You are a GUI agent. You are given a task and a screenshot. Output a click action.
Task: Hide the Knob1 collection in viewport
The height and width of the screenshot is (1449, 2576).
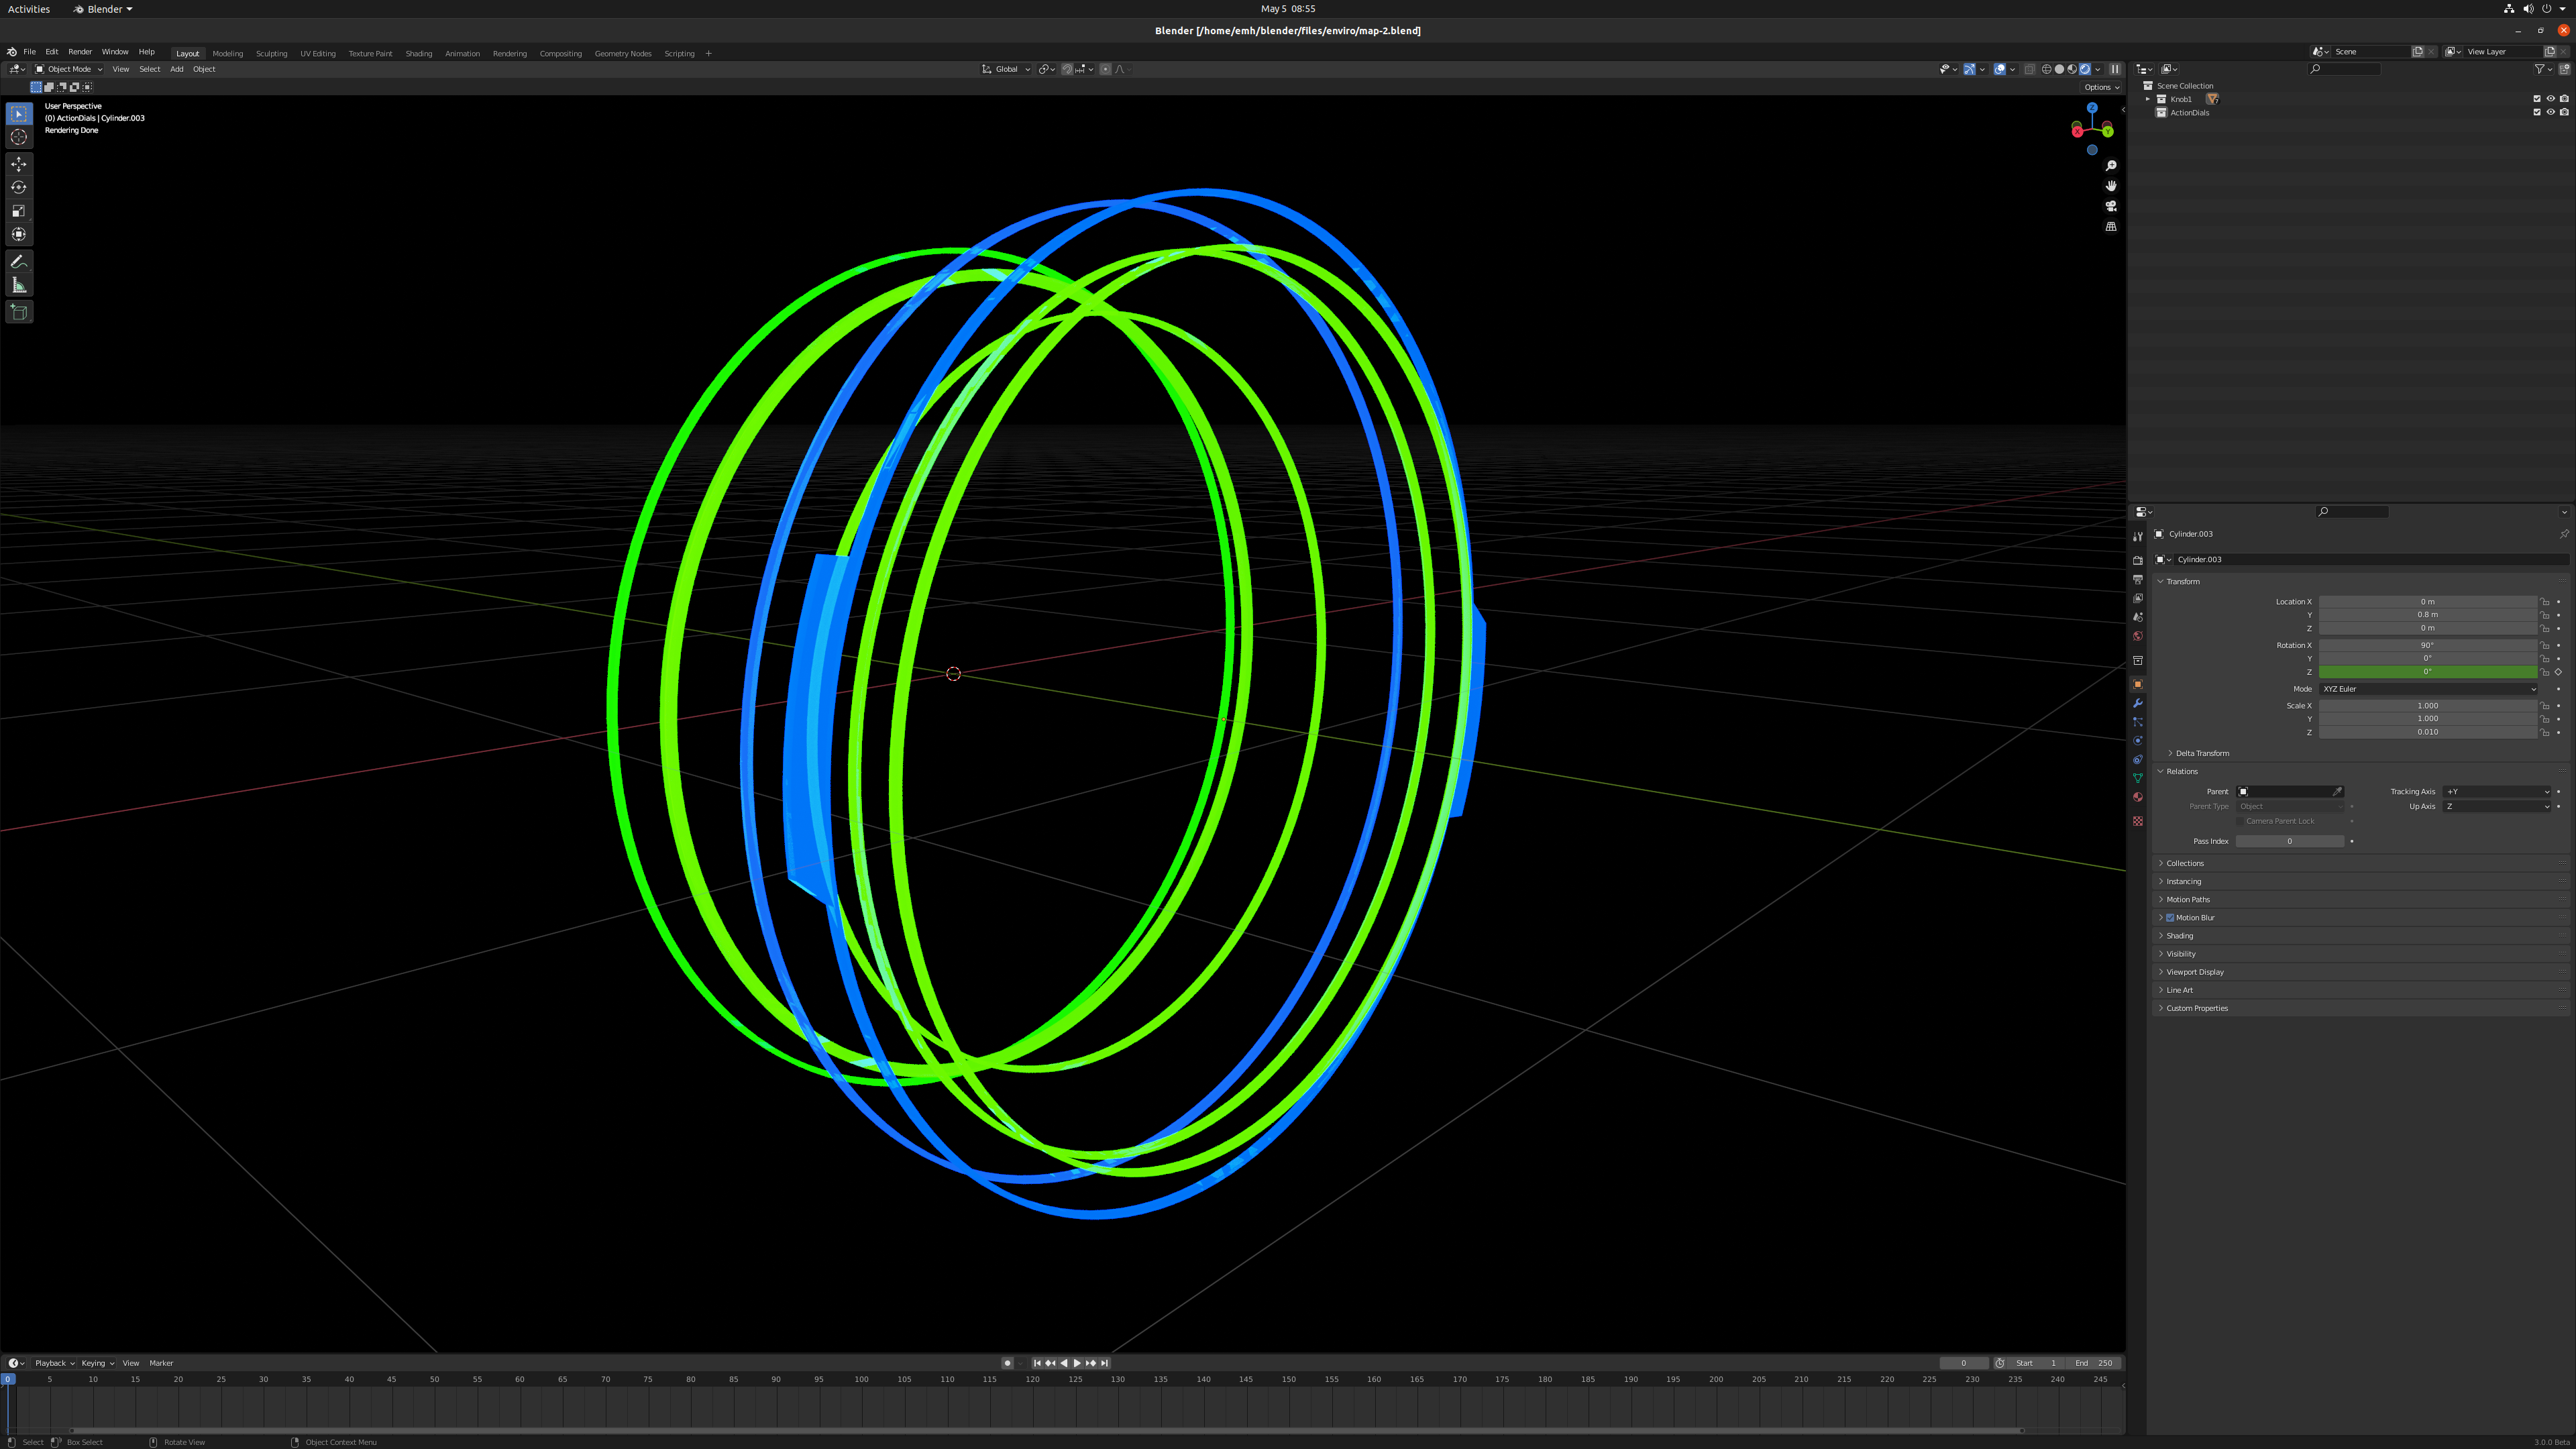(2550, 99)
